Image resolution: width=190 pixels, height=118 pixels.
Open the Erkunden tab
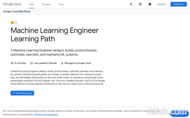pos(46,4)
